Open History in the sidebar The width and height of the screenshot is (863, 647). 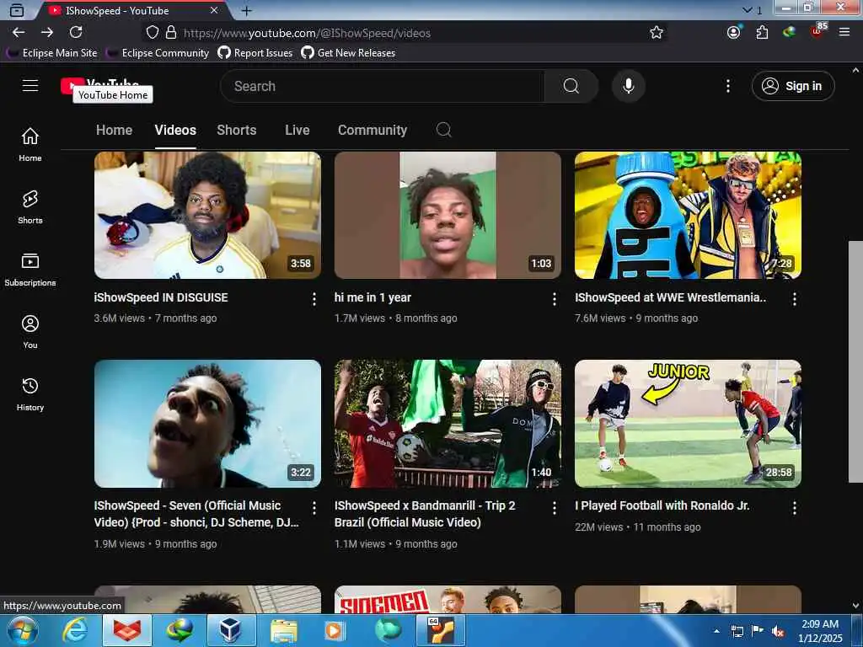[x=30, y=394]
